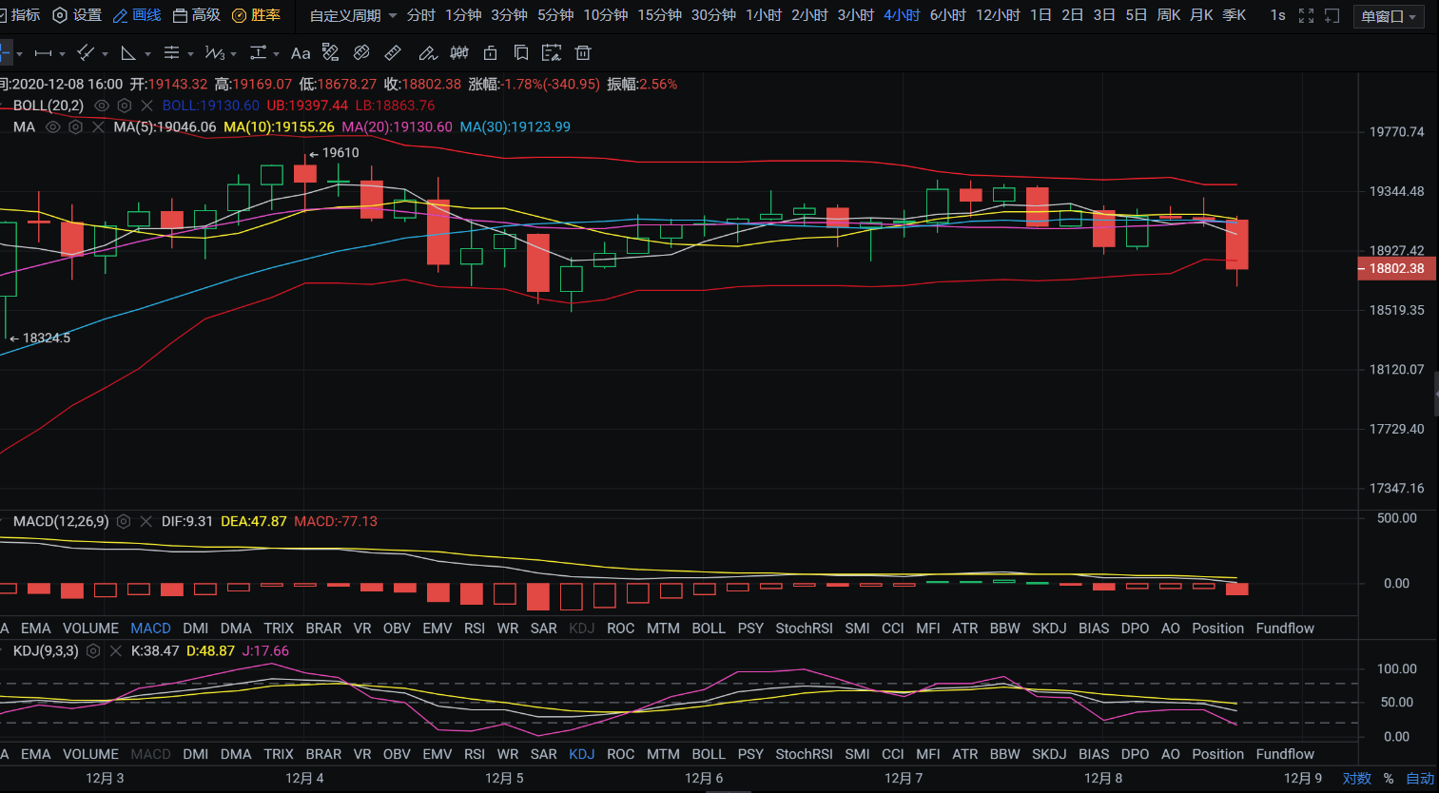Select RSI in the MACD panel indicator row
This screenshot has width=1439, height=793.
point(474,629)
